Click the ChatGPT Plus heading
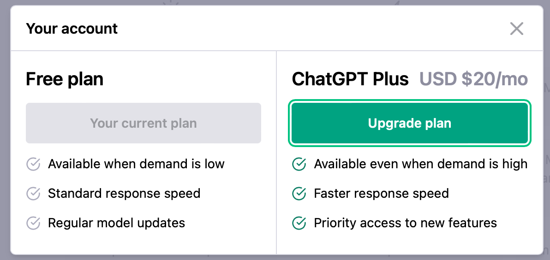 [x=350, y=79]
